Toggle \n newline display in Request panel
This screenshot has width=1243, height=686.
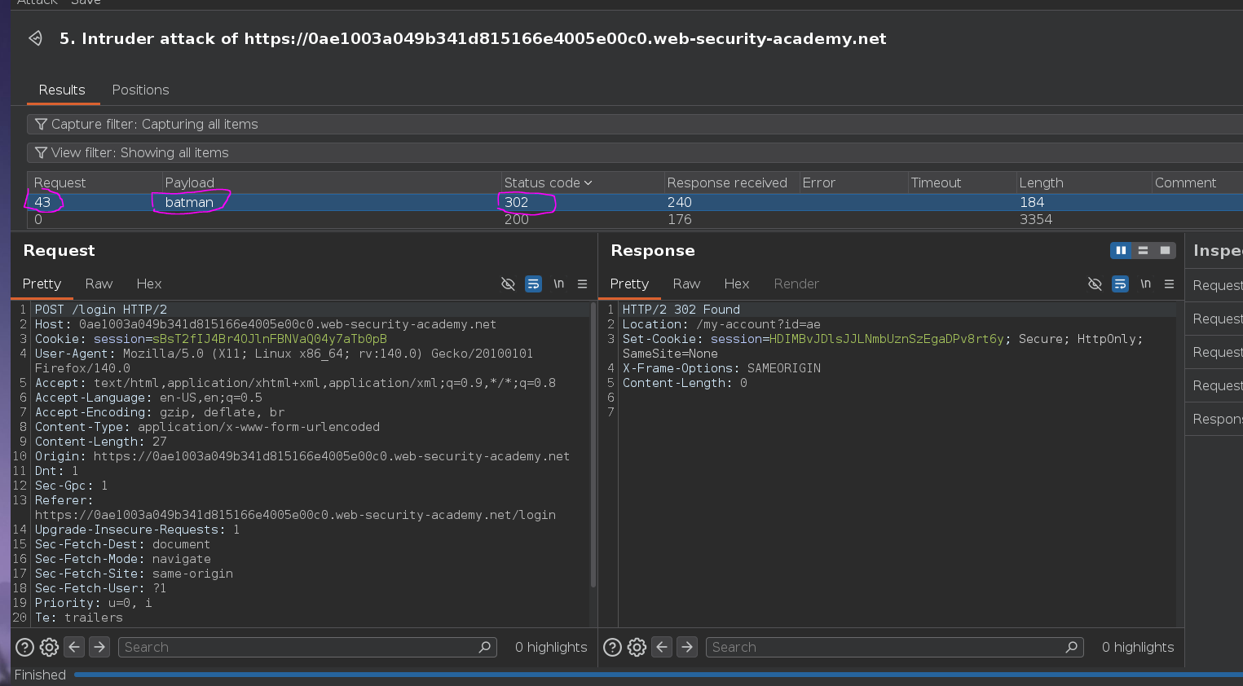558,284
